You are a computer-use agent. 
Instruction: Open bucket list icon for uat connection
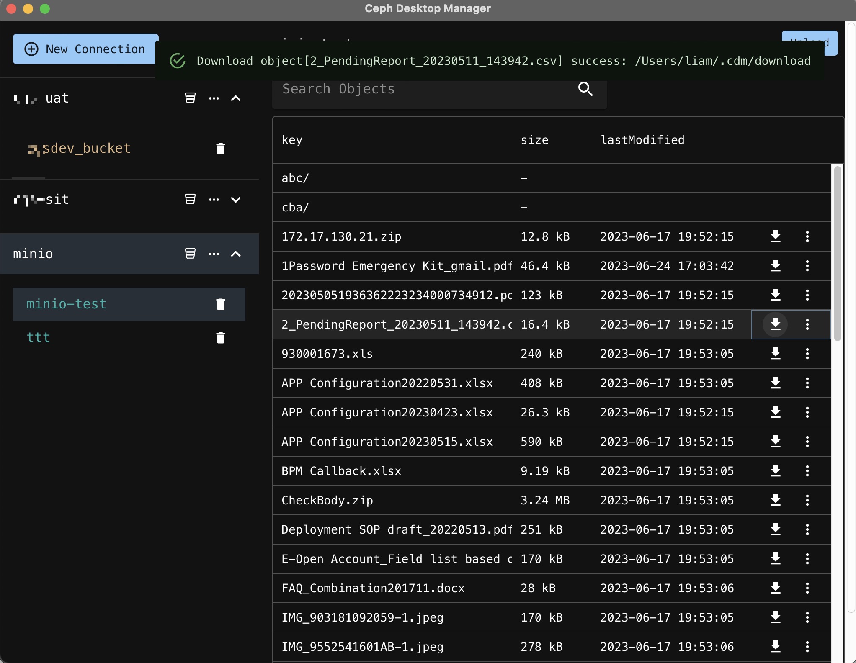pyautogui.click(x=190, y=98)
